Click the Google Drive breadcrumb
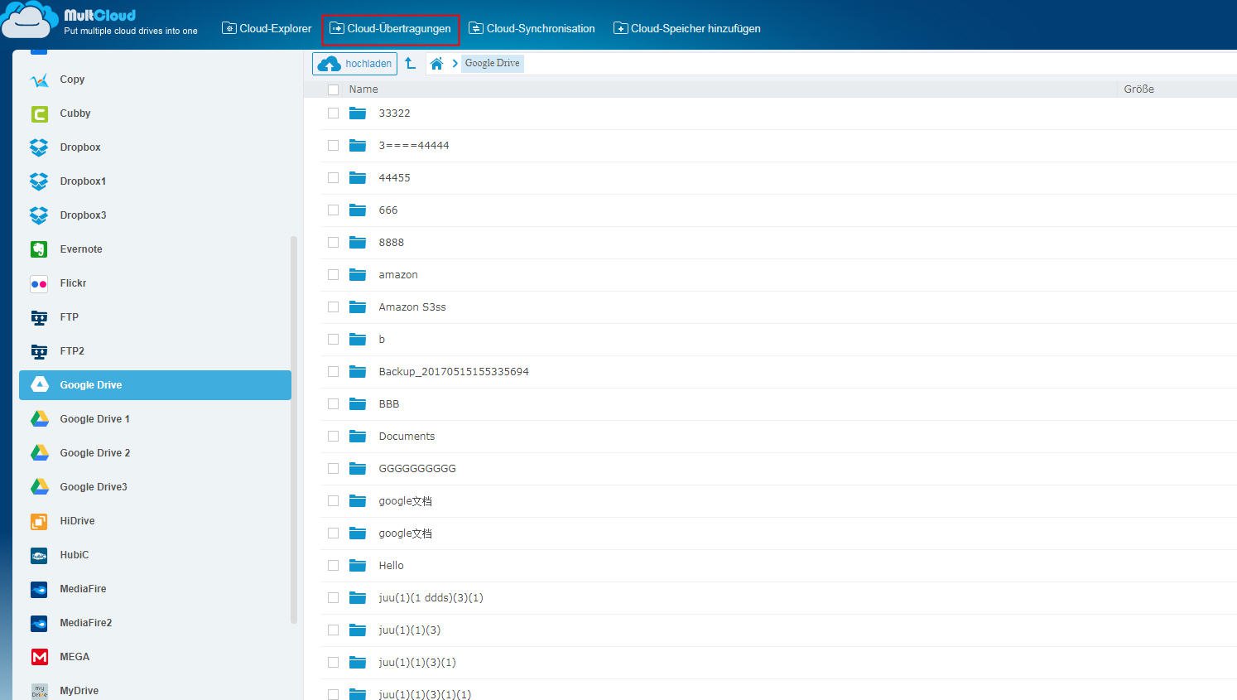 [x=492, y=63]
